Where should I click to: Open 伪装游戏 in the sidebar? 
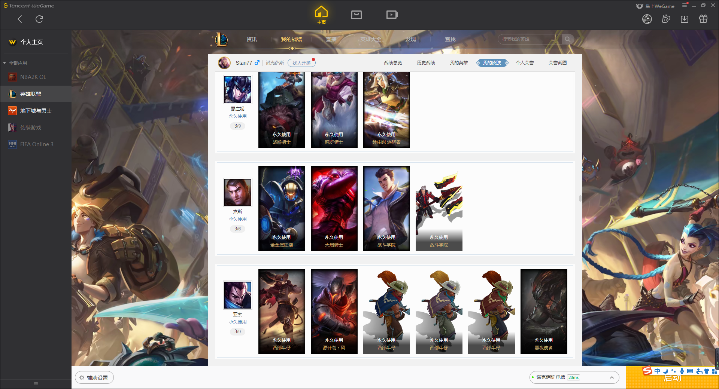coord(36,128)
